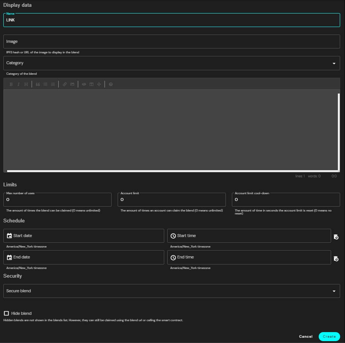345x343 pixels.
Task: Insert a hyperlink with the chain icon
Action: tap(65, 84)
